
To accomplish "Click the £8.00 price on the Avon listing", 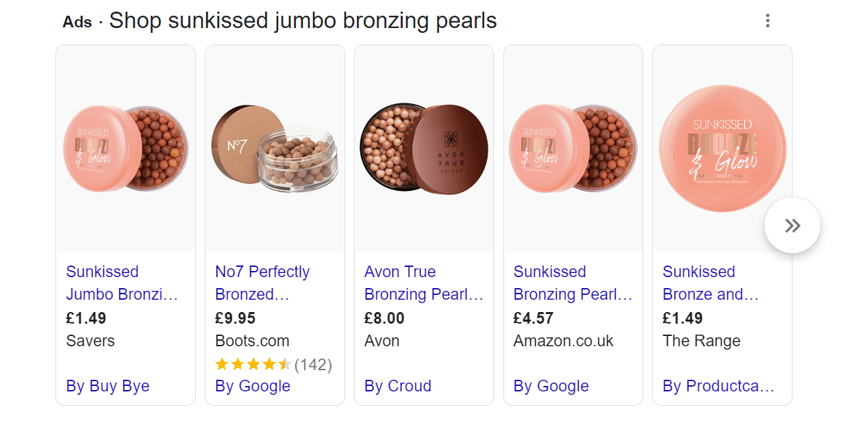I will tap(384, 318).
